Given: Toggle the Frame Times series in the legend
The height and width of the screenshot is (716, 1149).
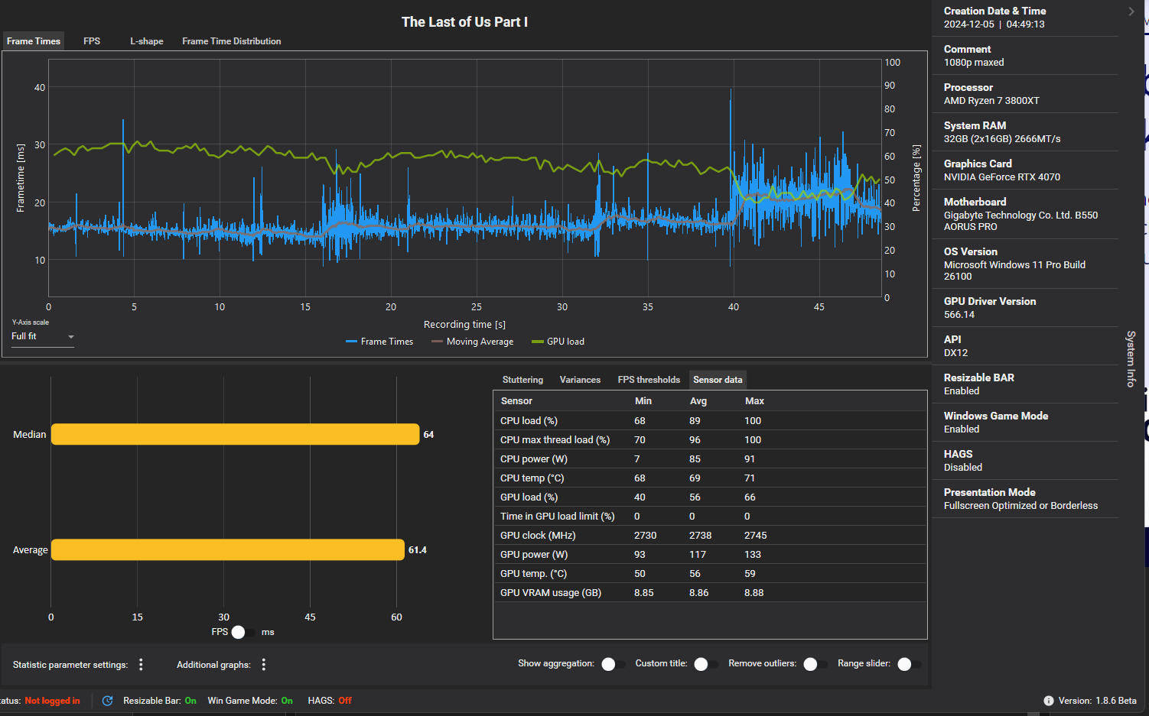Looking at the screenshot, I should tap(379, 342).
